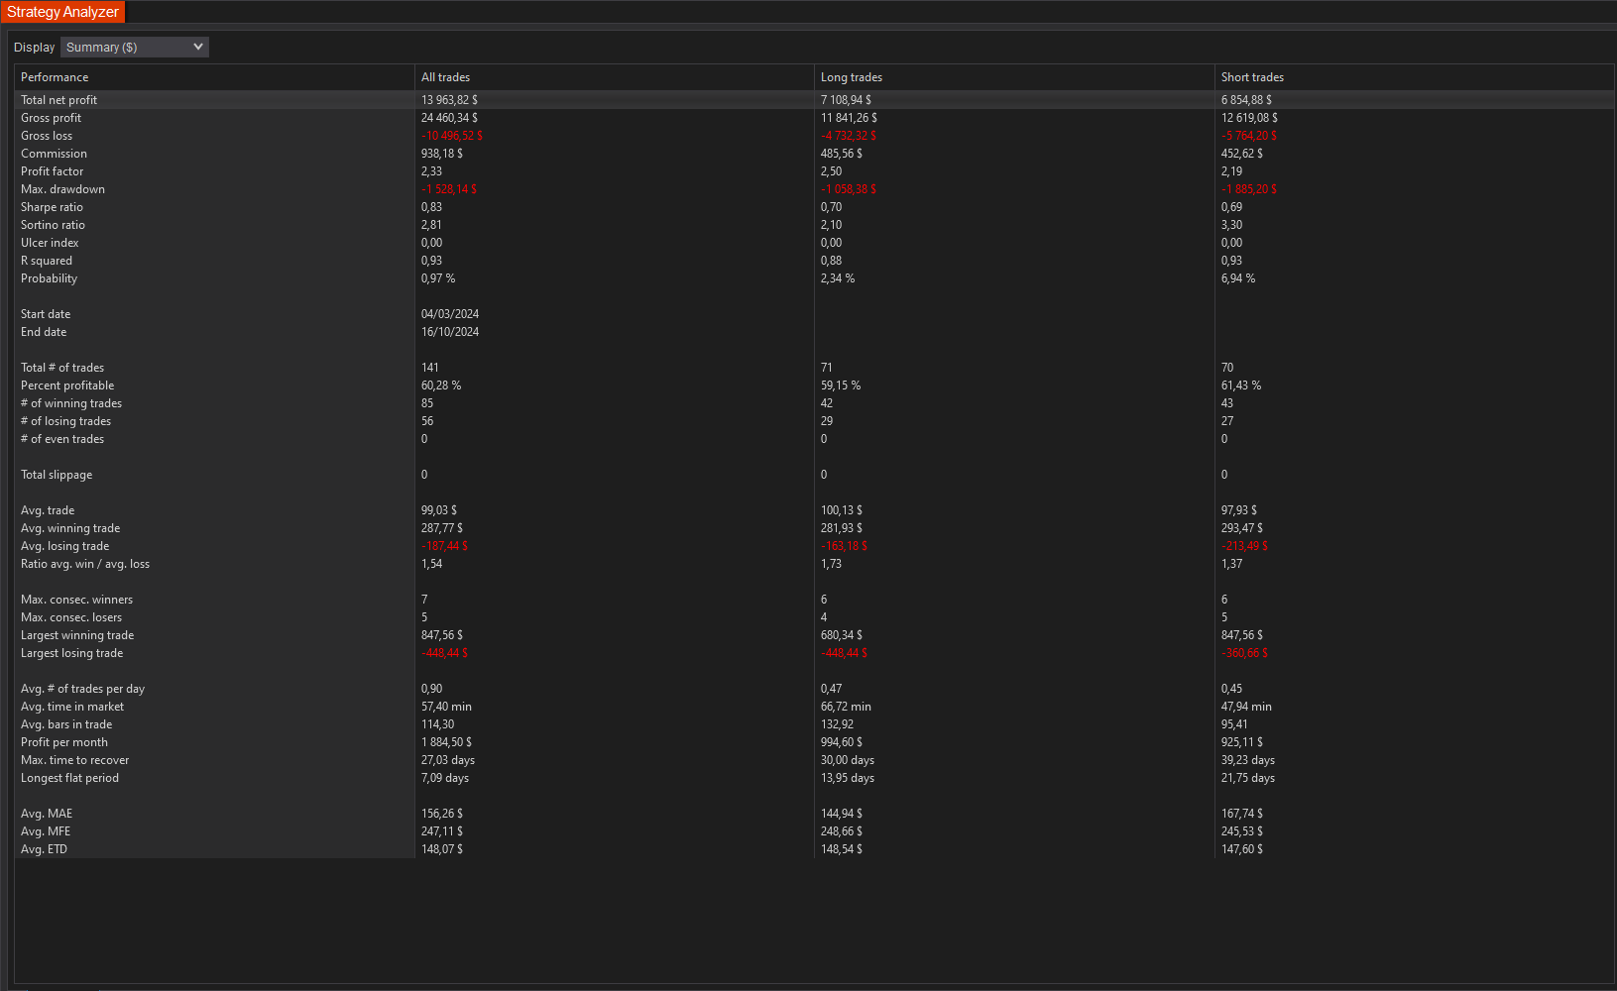Select the Ratio avg. win / avg. loss label
1617x991 pixels.
click(85, 564)
